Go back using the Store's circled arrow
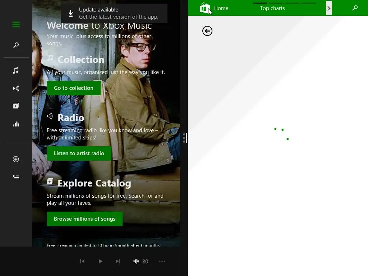 coord(207,31)
